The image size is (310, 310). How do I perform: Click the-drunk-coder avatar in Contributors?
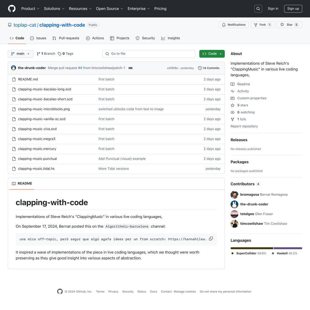[234, 204]
